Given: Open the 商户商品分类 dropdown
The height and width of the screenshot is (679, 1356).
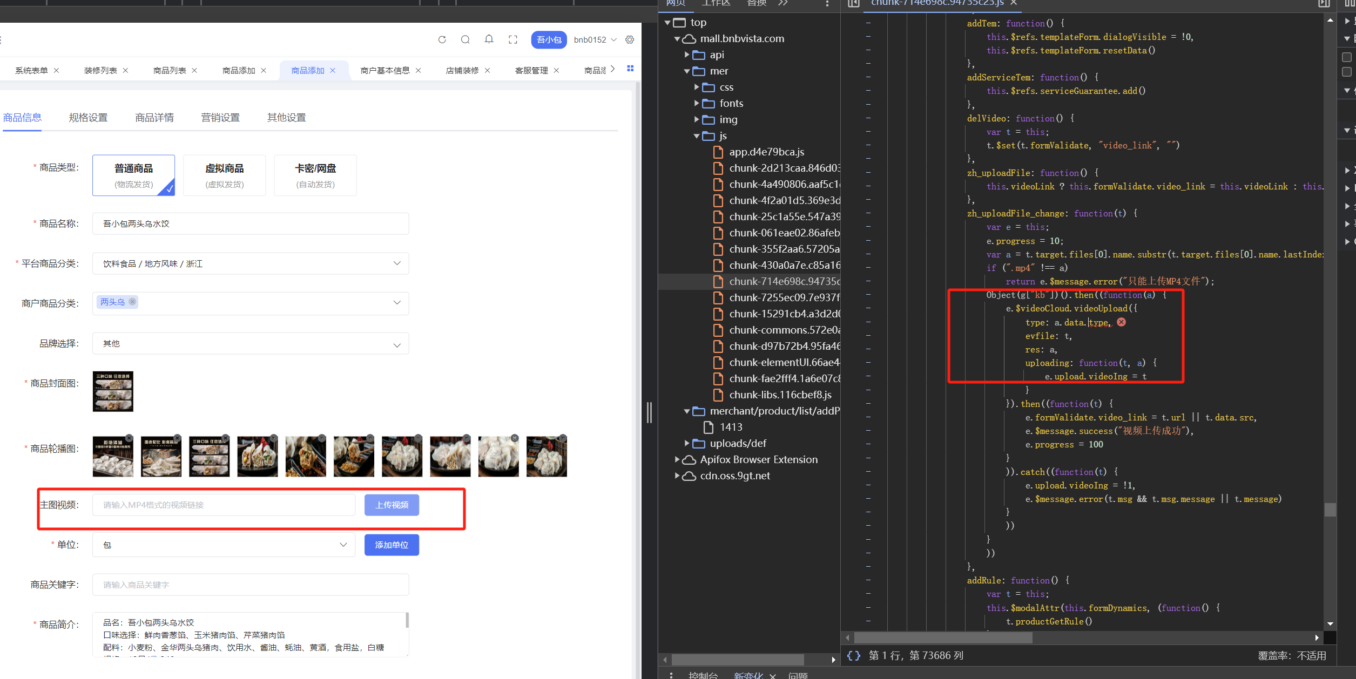Looking at the screenshot, I should 251,303.
